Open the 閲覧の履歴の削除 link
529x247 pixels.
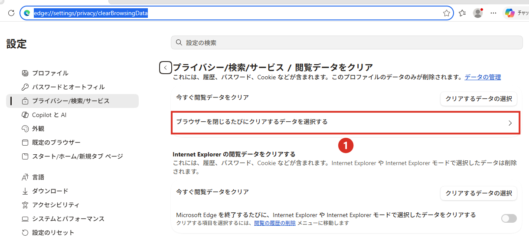(275, 223)
